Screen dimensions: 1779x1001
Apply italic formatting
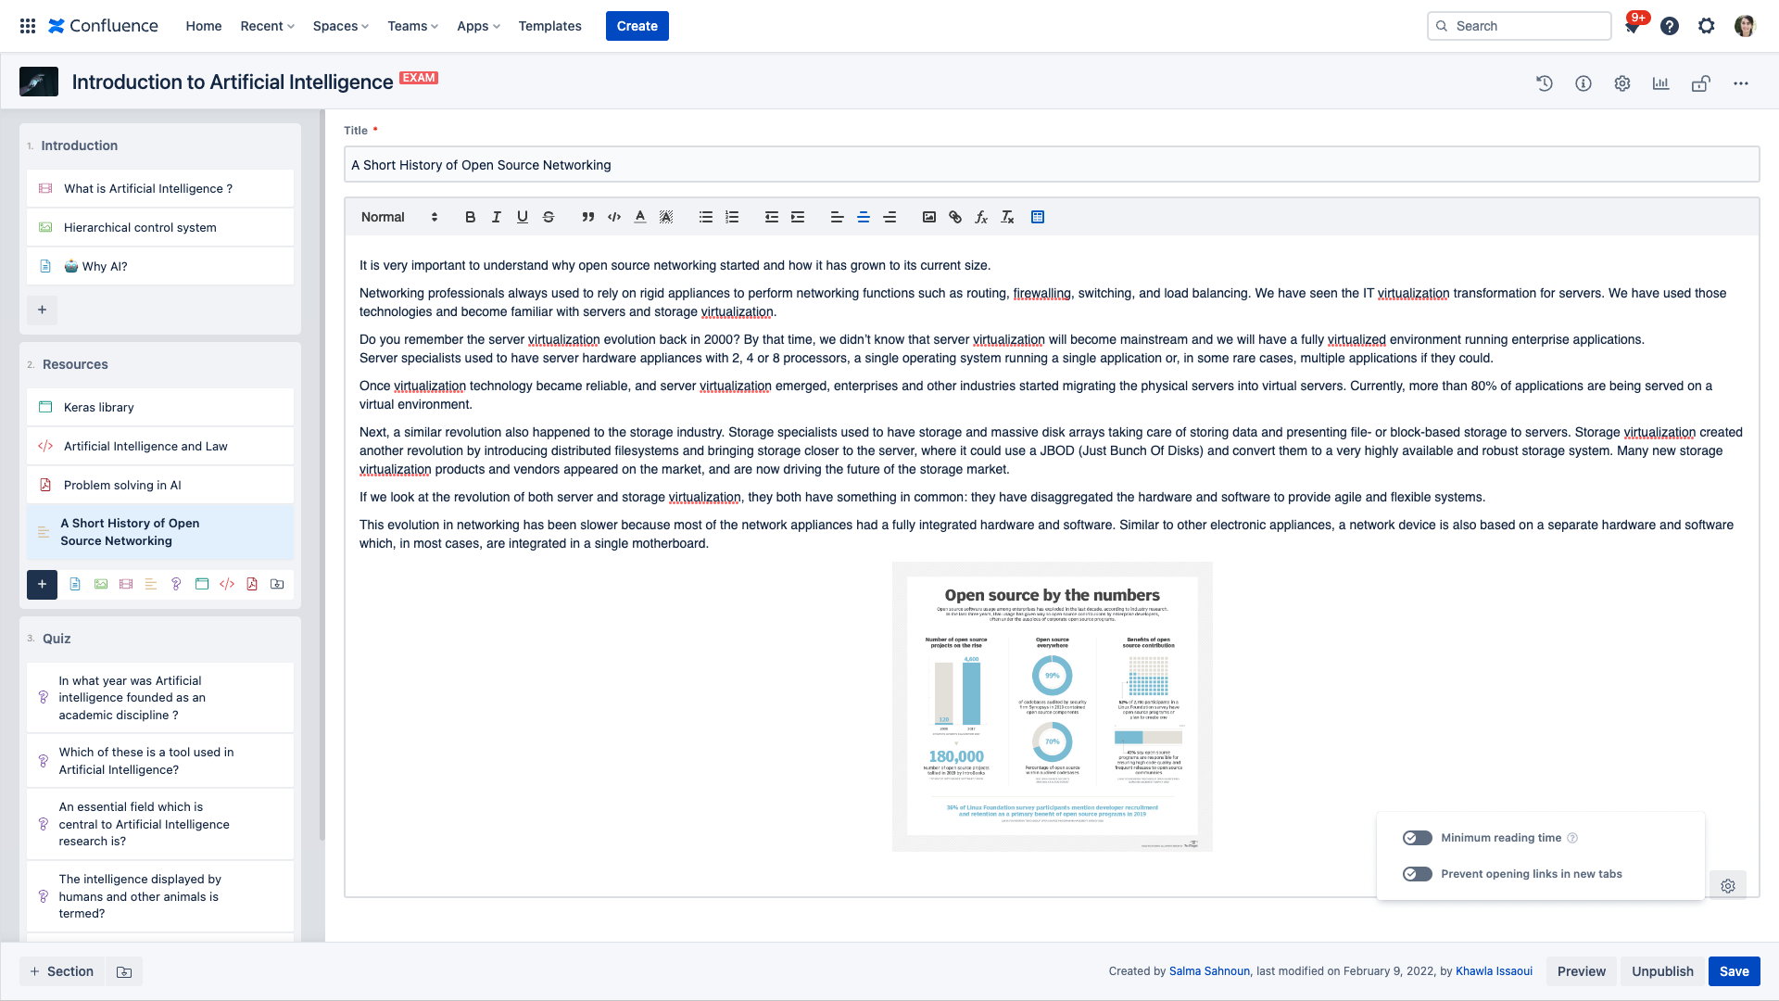pos(497,217)
